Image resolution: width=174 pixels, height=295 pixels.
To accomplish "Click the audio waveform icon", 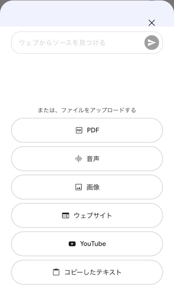I will point(78,159).
